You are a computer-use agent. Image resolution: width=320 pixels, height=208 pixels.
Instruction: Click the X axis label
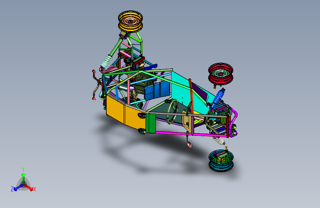[x=35, y=189]
